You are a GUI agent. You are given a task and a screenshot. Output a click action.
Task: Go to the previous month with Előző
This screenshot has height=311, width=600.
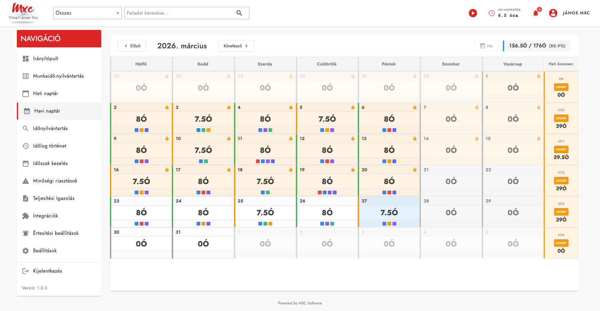point(132,46)
